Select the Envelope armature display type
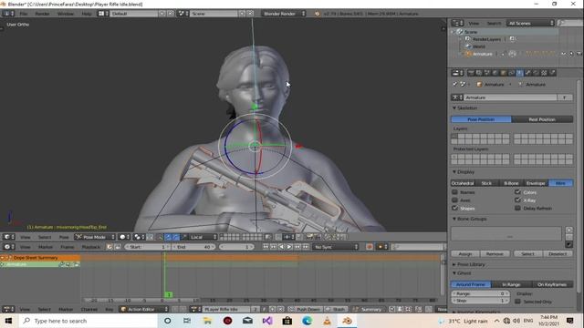 coord(536,183)
